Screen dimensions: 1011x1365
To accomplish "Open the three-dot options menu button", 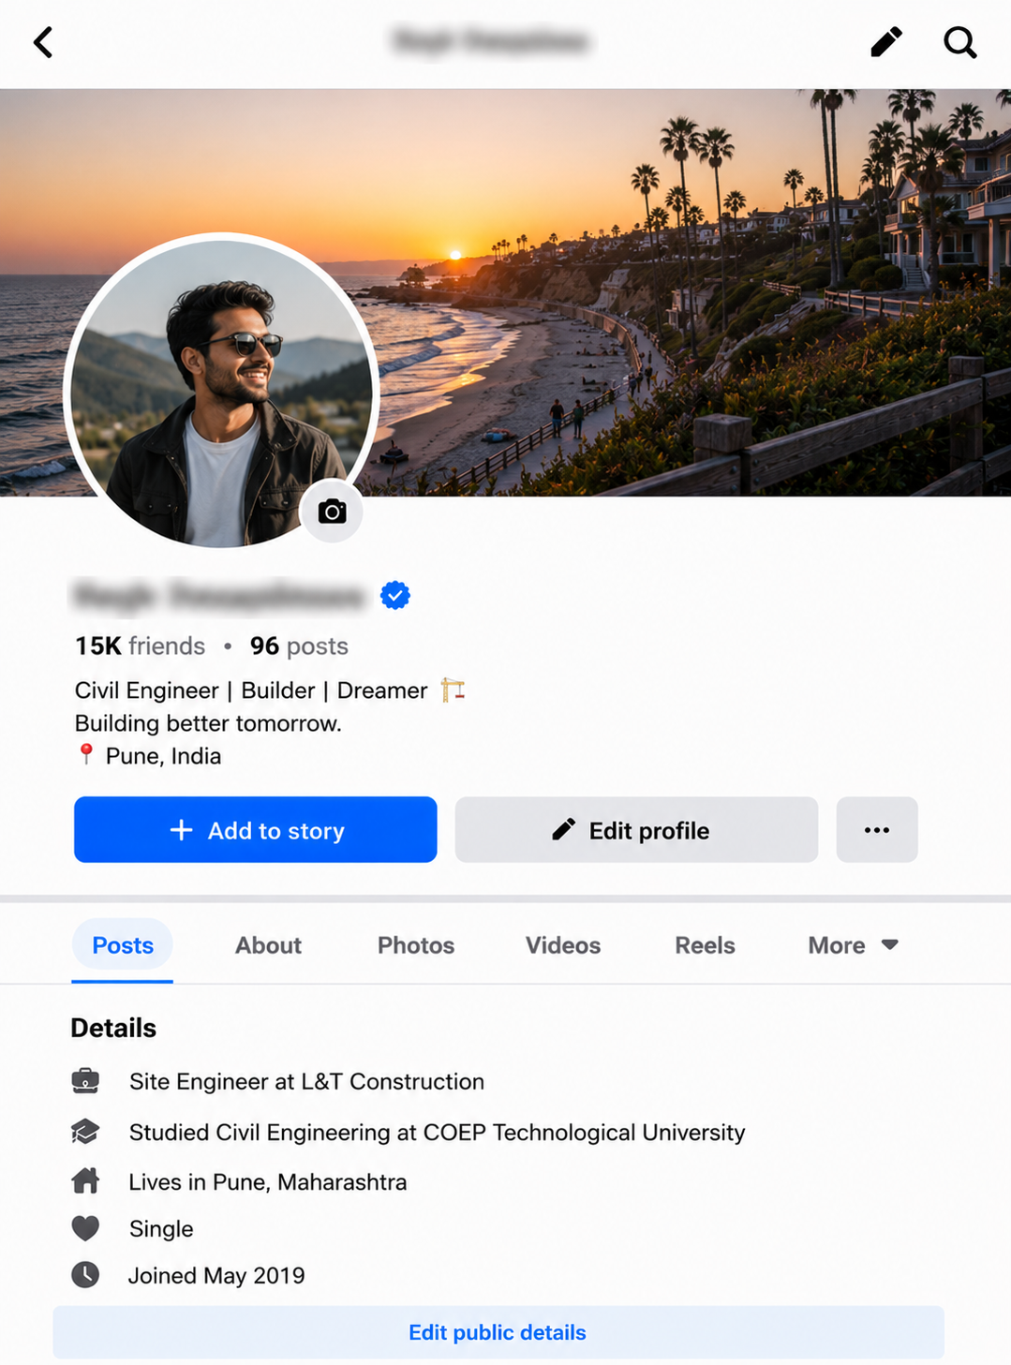I will [x=877, y=830].
